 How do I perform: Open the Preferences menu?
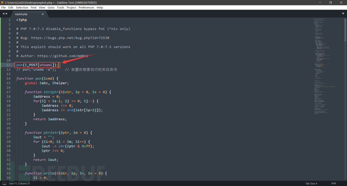coord(86,8)
